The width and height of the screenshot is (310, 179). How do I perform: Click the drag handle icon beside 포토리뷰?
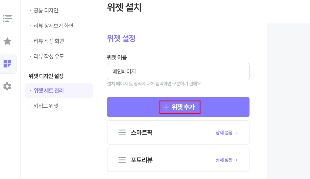pyautogui.click(x=122, y=160)
